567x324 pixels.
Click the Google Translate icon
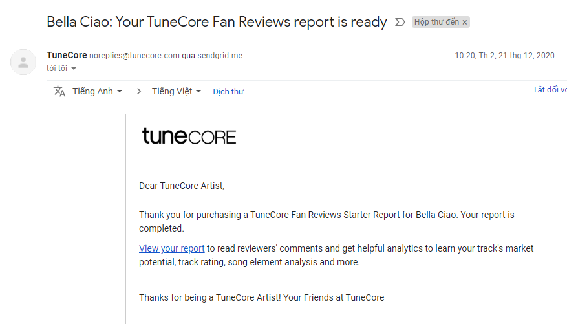pos(59,91)
